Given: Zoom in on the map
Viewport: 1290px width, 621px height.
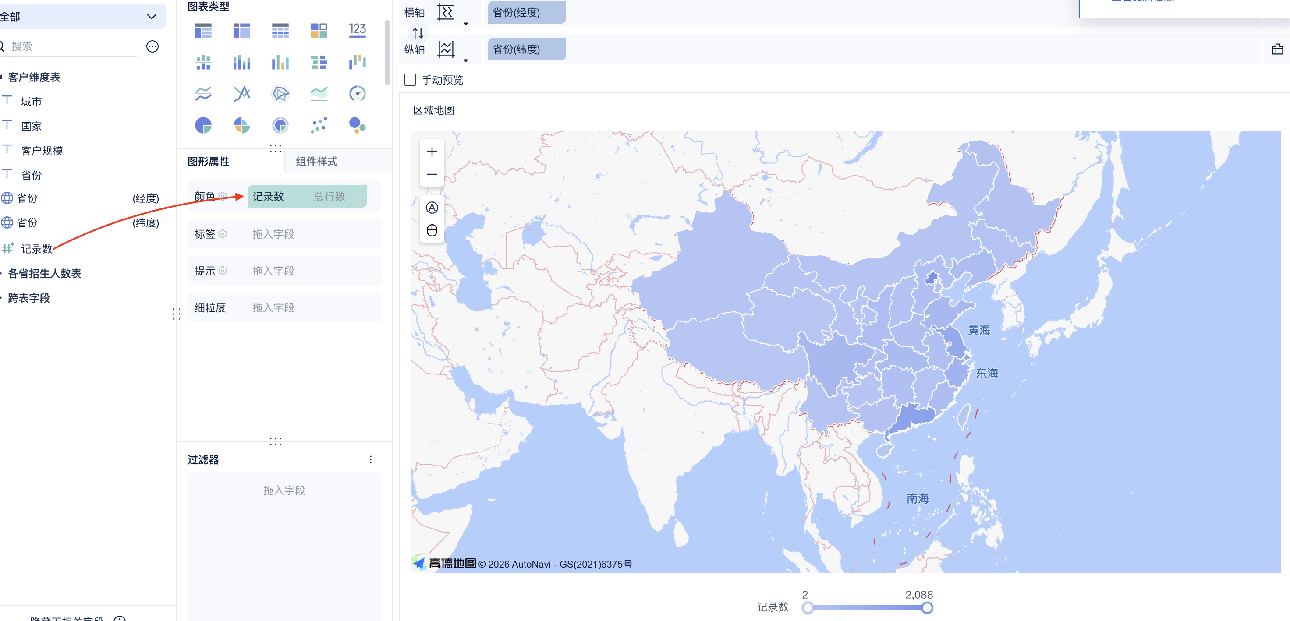Looking at the screenshot, I should tap(432, 152).
